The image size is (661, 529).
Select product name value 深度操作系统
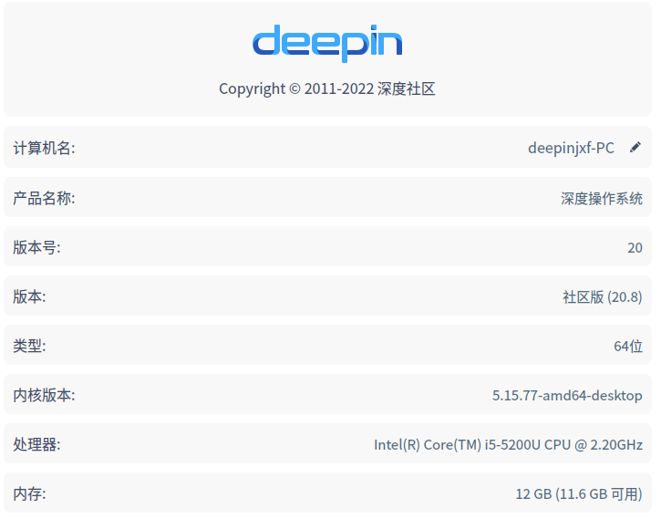[602, 198]
